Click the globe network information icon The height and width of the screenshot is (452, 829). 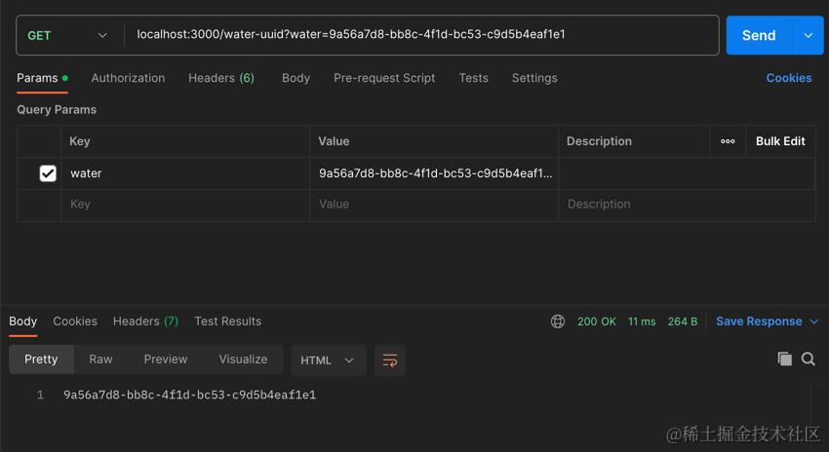(558, 321)
